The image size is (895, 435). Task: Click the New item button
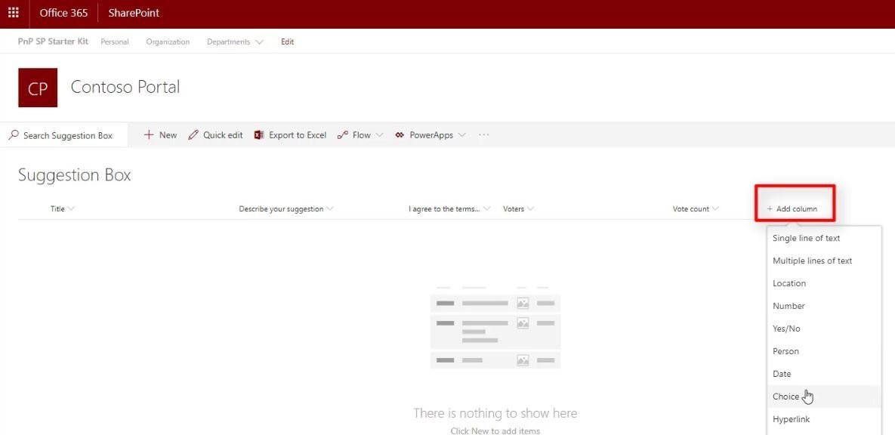click(x=160, y=135)
